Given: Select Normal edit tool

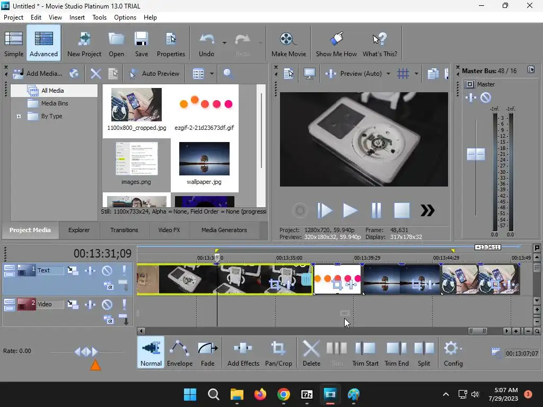Looking at the screenshot, I should click(151, 352).
